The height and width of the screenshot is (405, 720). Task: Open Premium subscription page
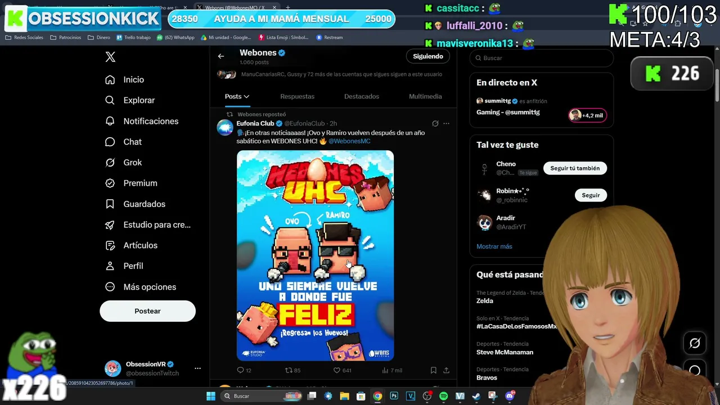131,183
